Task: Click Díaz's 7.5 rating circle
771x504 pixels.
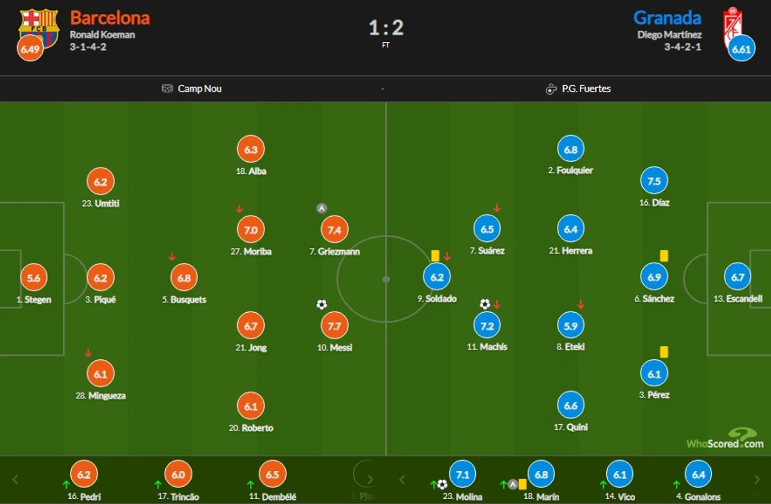Action: [x=654, y=181]
